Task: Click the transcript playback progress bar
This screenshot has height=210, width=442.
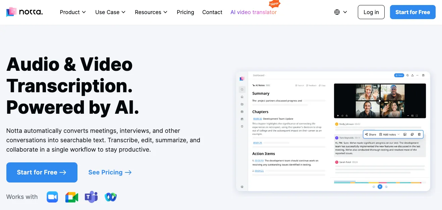Action: tap(380, 182)
